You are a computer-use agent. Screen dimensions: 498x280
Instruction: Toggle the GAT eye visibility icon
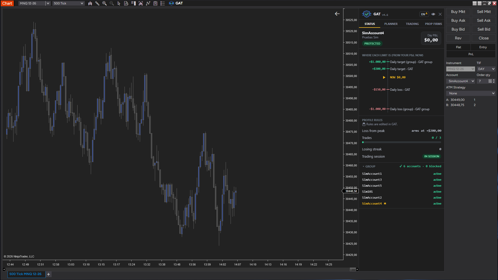[x=433, y=14]
